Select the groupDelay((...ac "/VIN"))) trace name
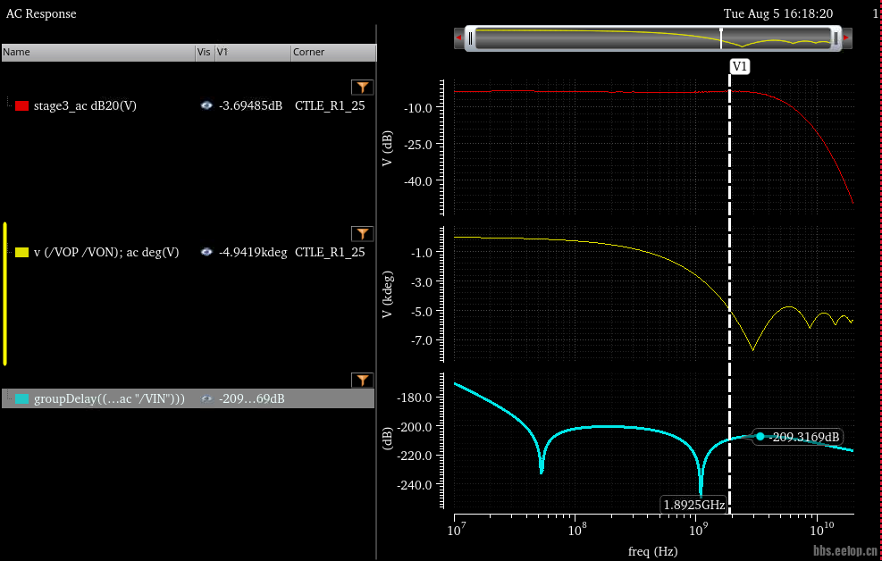The height and width of the screenshot is (561, 882). click(x=109, y=398)
